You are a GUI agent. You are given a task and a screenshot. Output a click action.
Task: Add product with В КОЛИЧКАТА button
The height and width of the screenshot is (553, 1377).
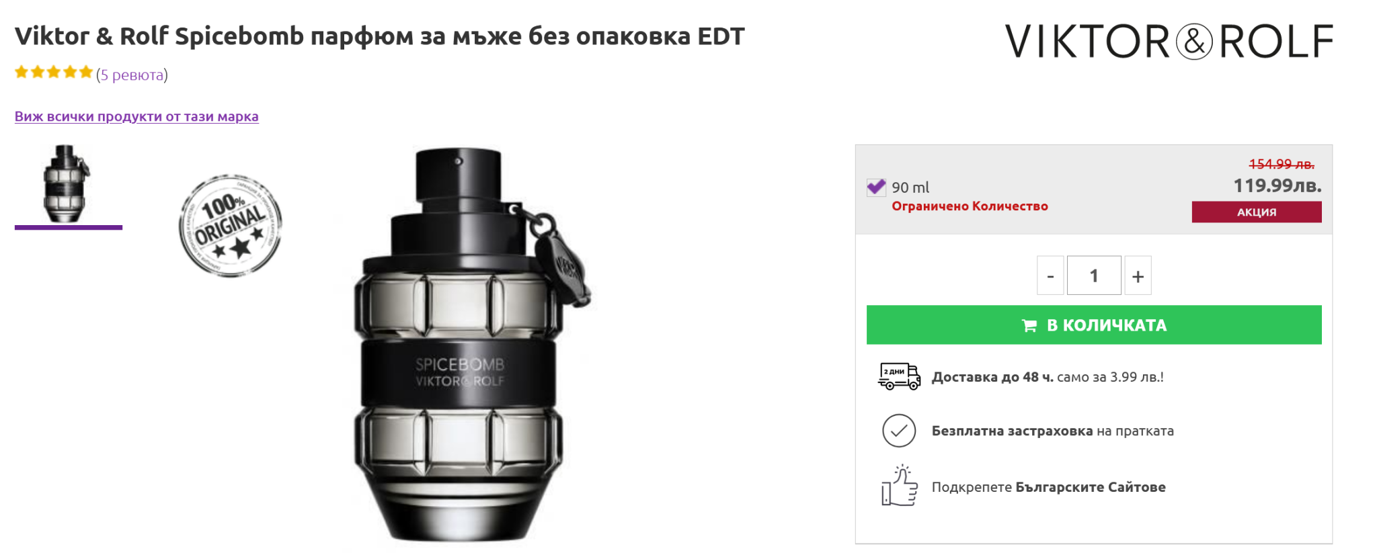(1094, 325)
